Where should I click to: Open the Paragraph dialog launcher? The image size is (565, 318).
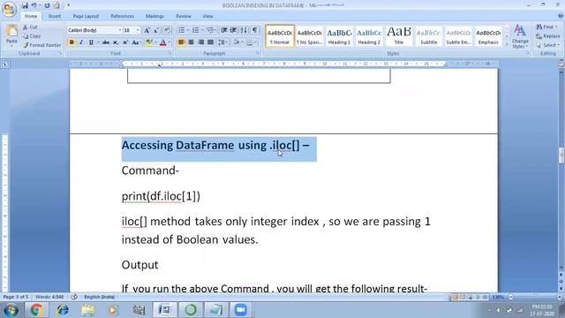(x=258, y=53)
